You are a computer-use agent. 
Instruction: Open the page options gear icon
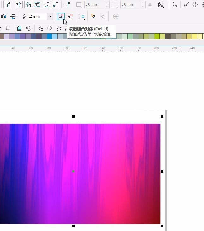click(x=161, y=4)
